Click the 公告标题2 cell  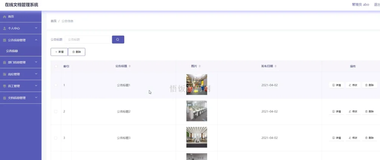124,111
